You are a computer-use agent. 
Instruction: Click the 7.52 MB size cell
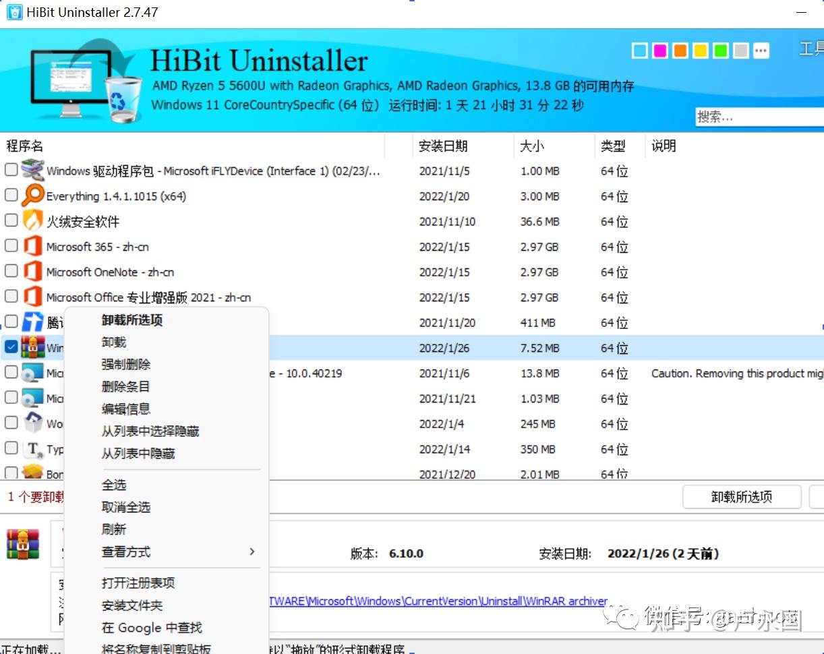(x=540, y=348)
